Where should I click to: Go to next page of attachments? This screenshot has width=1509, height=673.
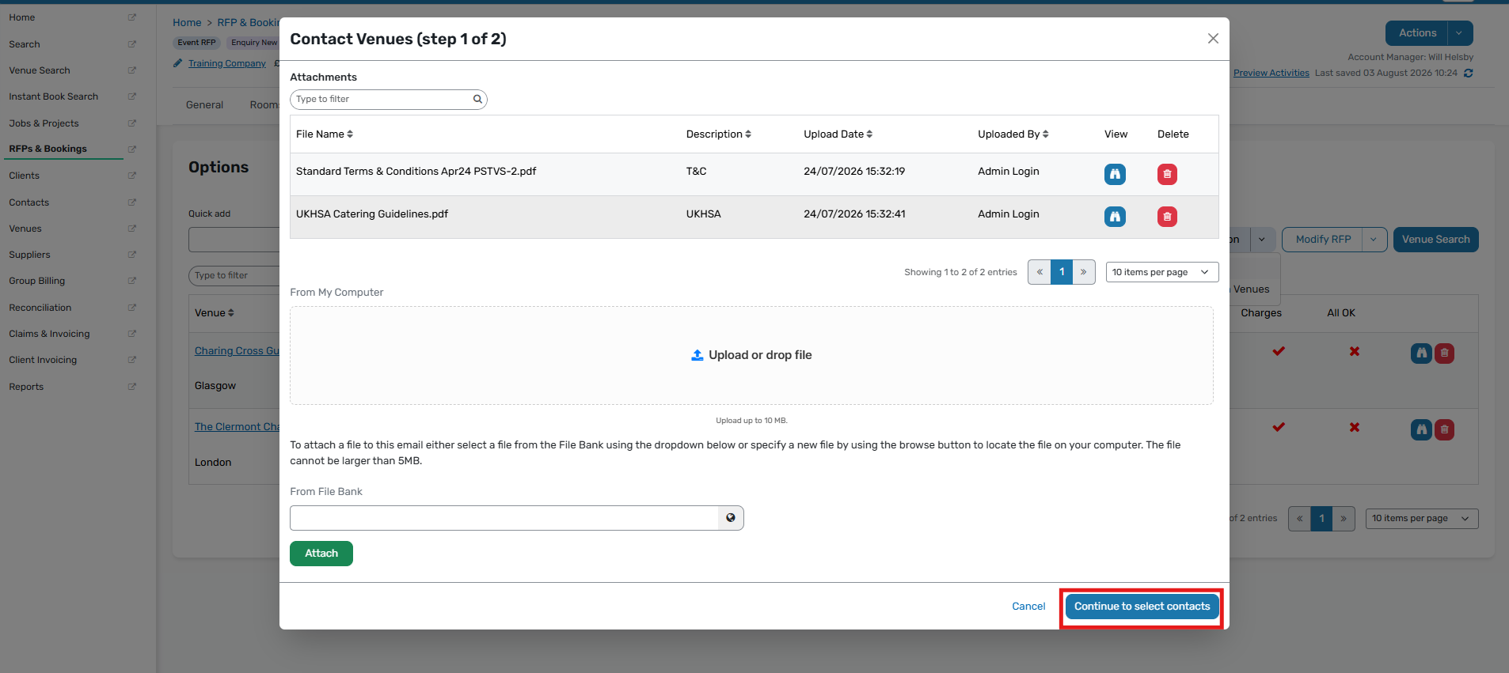(1084, 272)
